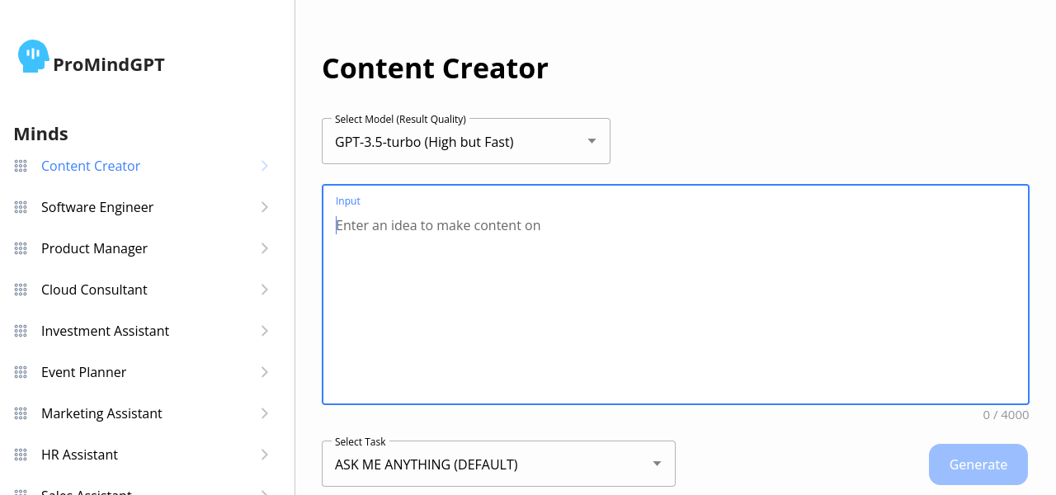Click the grid icon beside Marketing Assistant
Screen dimensions: 1056x495
tap(21, 413)
